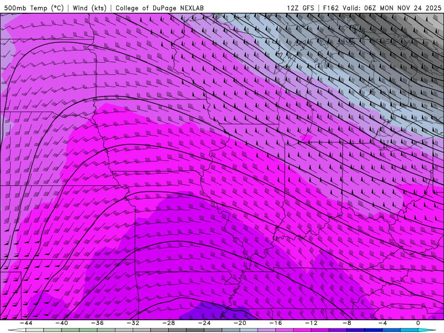Click the "F162" forecast hour text
444x333 pixels.
(x=331, y=8)
